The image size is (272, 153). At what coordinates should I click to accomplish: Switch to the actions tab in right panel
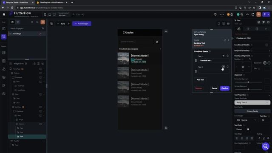point(248,29)
